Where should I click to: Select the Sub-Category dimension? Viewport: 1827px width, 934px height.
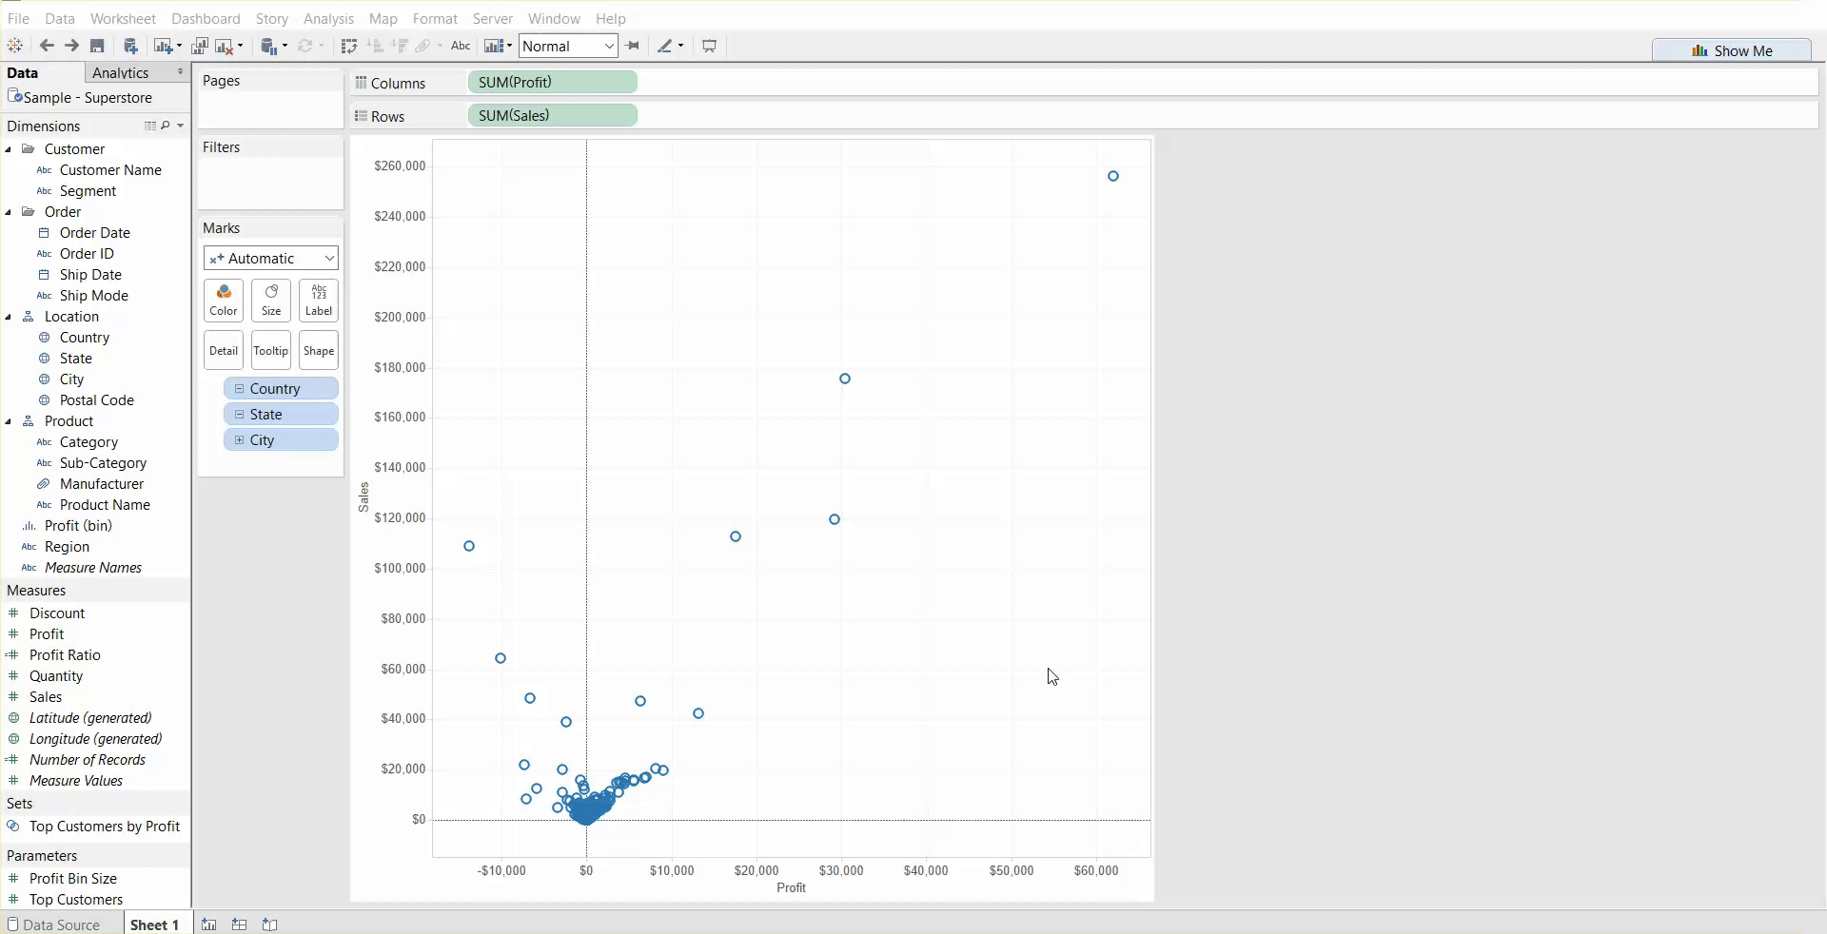click(103, 463)
